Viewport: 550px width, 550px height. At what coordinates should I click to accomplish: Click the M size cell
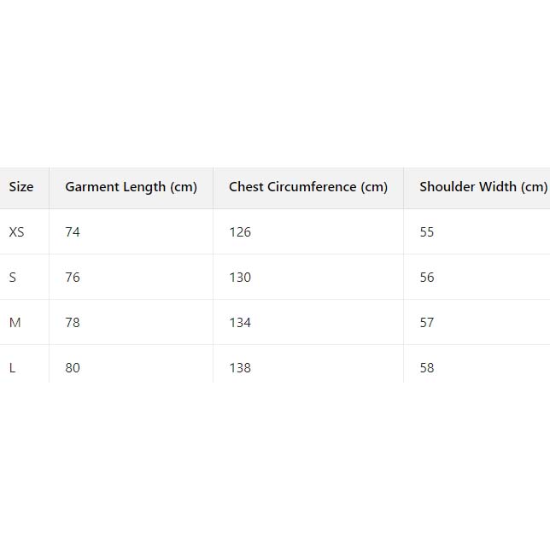[x=15, y=323]
